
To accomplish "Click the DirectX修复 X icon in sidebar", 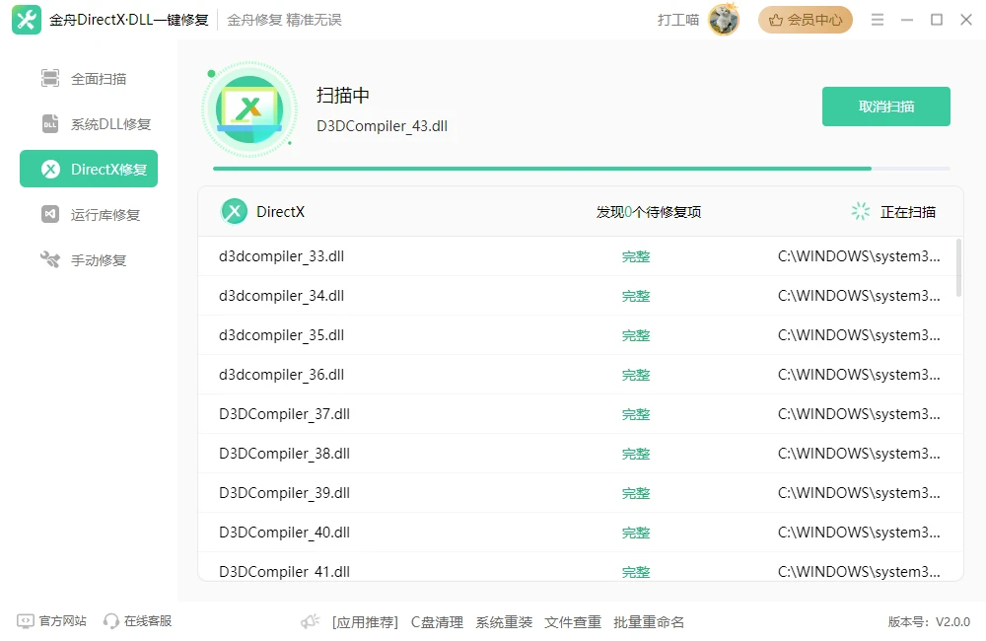I will pyautogui.click(x=50, y=170).
